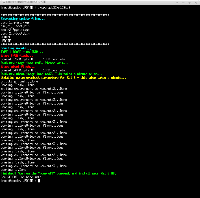200x198 pixels.
Task: Click the green "Finished! Now run the poweroff" line
Action: click(58, 173)
